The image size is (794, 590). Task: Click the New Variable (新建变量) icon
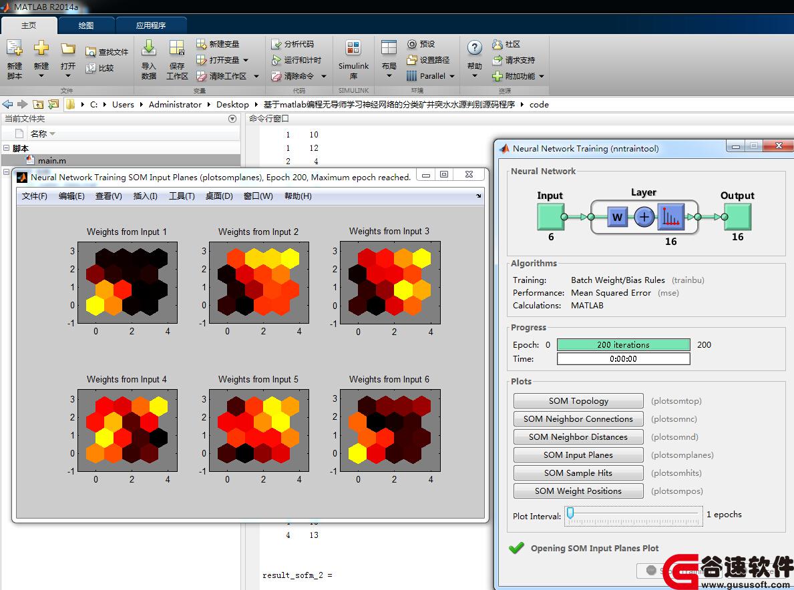[201, 44]
